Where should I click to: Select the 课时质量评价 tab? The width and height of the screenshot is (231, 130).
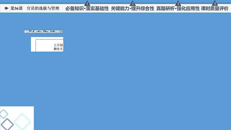(215, 9)
